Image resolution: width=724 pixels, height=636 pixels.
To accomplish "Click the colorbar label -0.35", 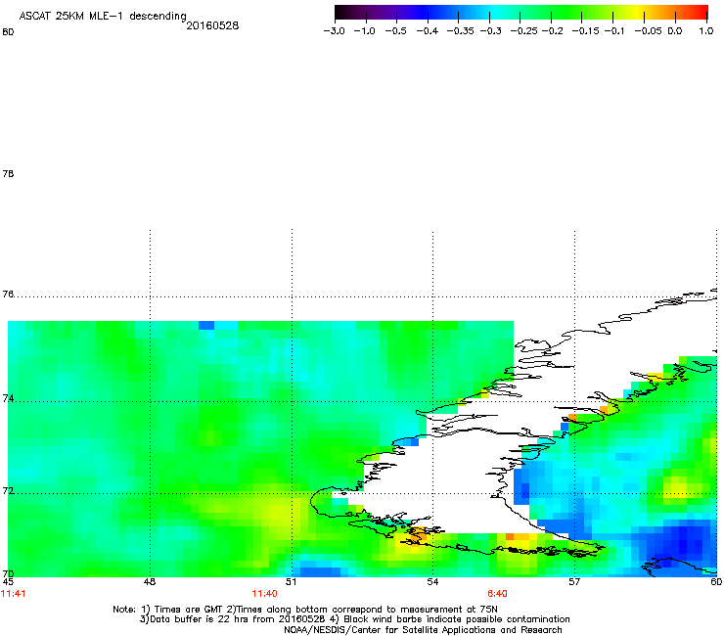I will point(460,31).
